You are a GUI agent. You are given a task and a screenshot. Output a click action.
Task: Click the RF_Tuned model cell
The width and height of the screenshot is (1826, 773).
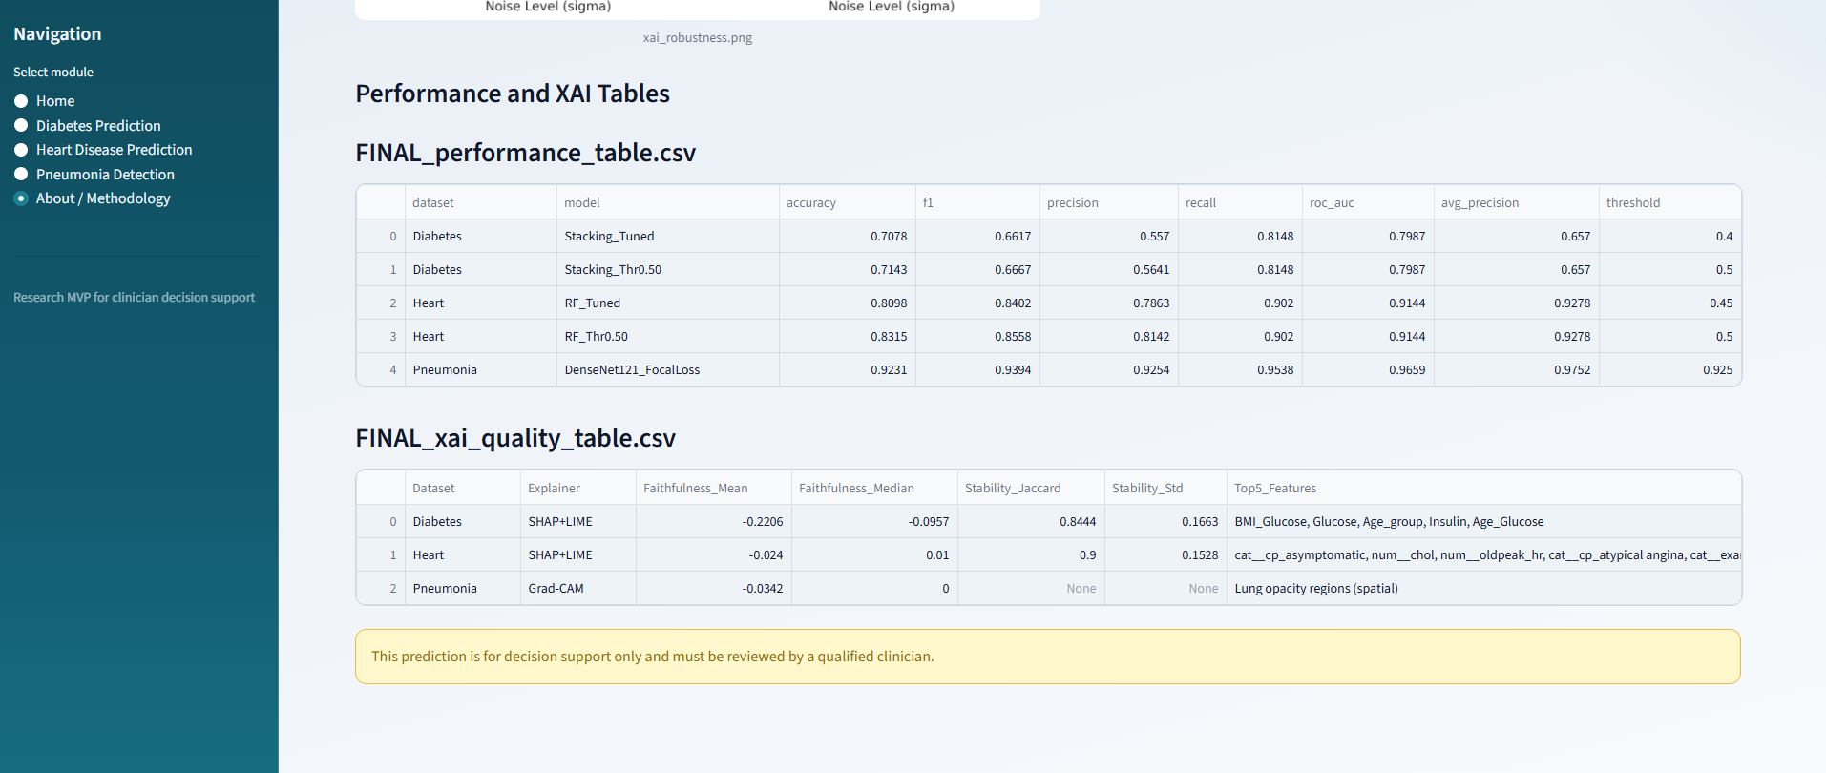(x=667, y=303)
